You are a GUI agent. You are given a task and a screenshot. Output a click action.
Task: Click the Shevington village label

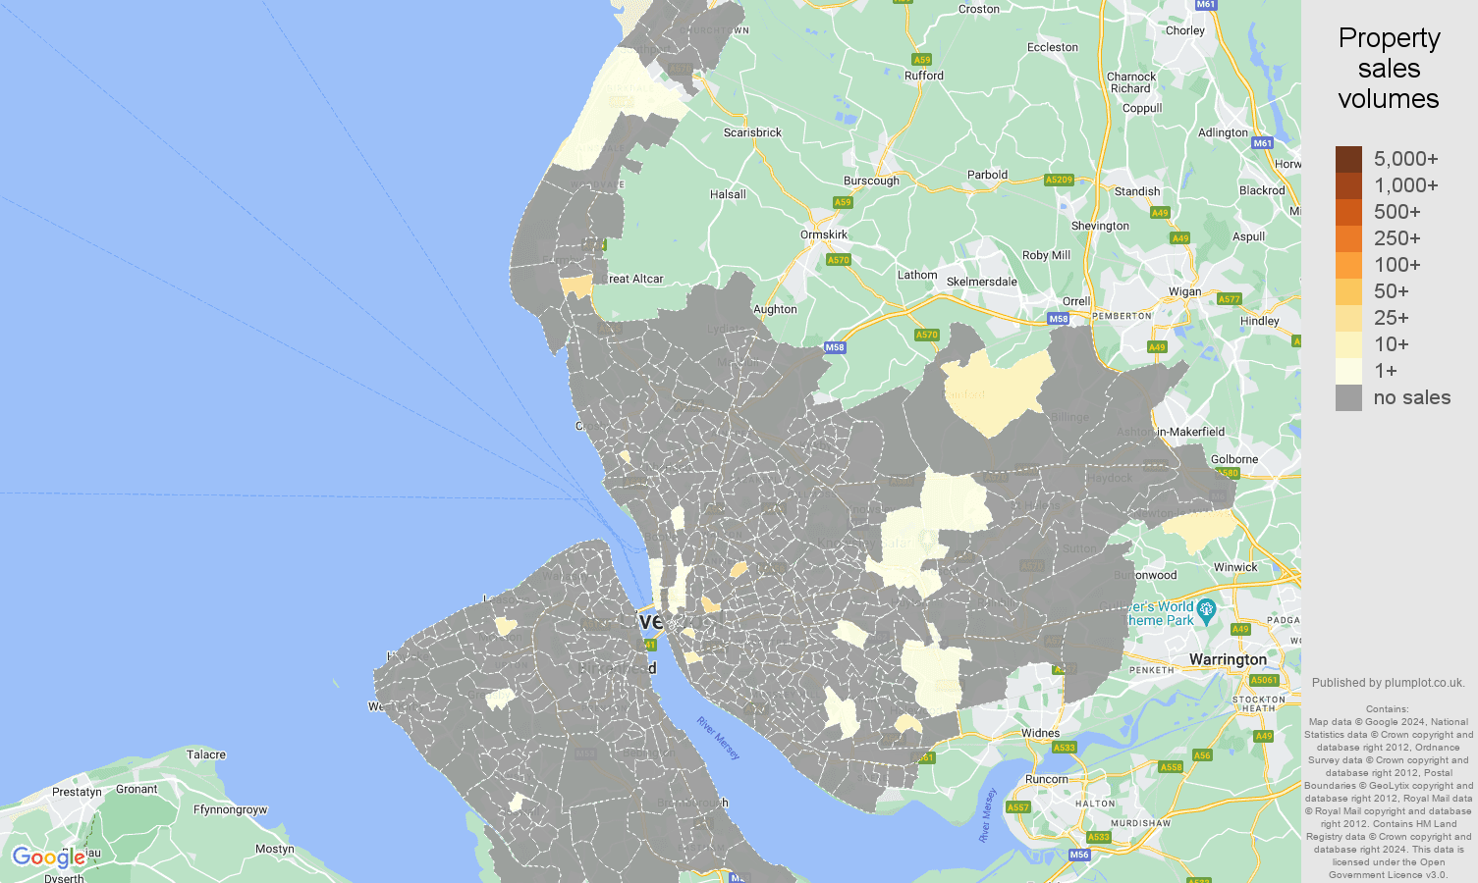(x=1100, y=226)
